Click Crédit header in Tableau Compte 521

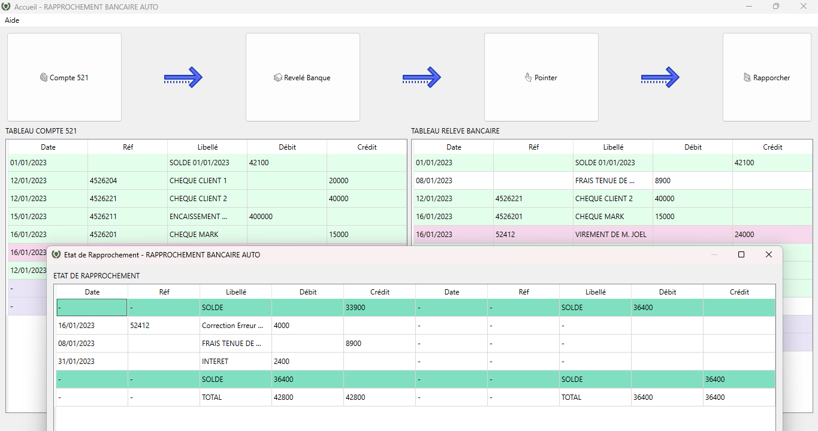tap(367, 147)
